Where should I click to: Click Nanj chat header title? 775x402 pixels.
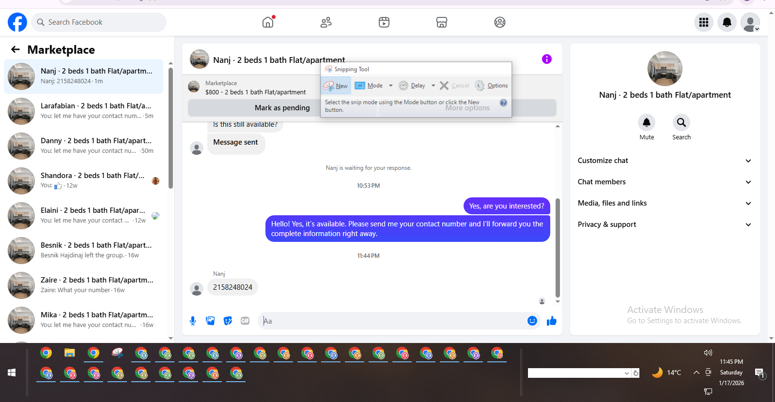(279, 60)
